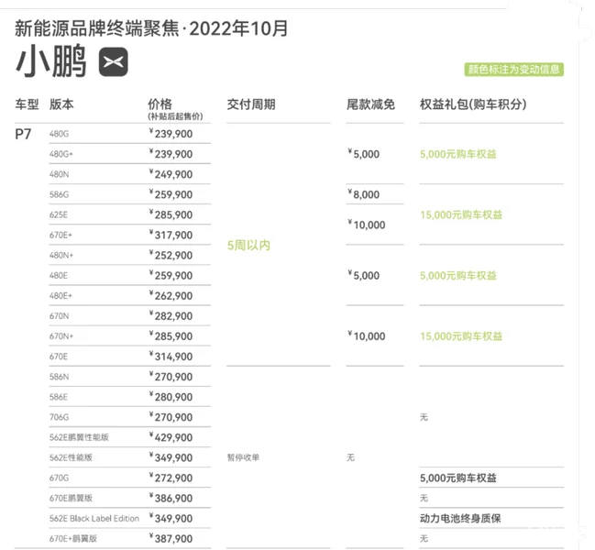
Task: Click the ¥282,900 price for 670N
Action: pos(171,315)
